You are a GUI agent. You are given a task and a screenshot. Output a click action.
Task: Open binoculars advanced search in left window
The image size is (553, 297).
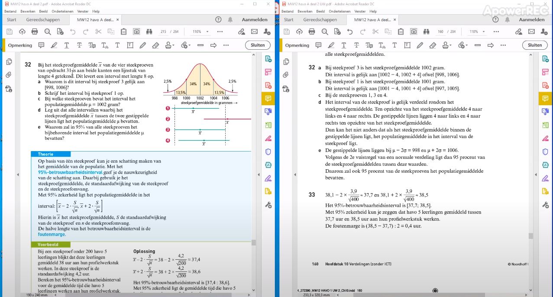pos(149,32)
